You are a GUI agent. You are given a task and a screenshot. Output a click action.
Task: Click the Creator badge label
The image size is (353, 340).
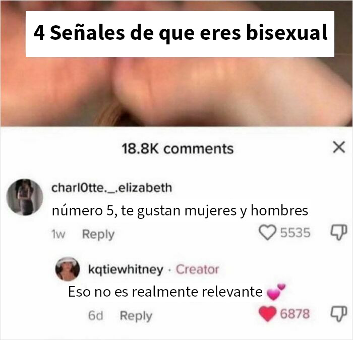(x=197, y=269)
